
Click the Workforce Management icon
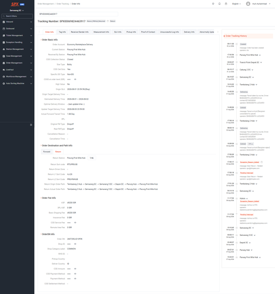pos(4,77)
